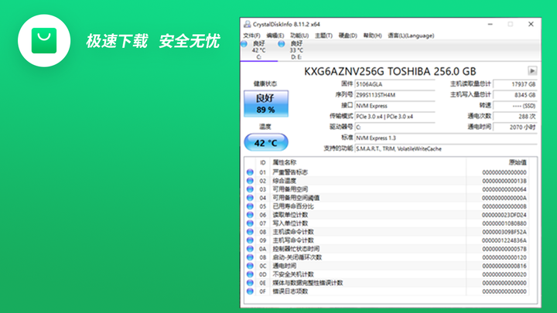This screenshot has height=313, width=557.
Task: Click the next disk arrow button
Action: click(x=531, y=71)
